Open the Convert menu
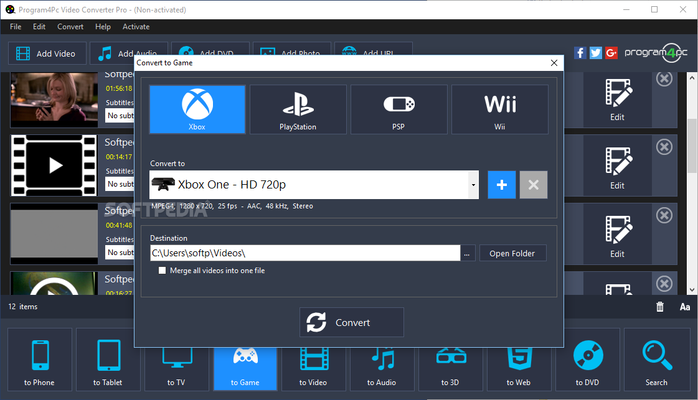 pos(70,27)
